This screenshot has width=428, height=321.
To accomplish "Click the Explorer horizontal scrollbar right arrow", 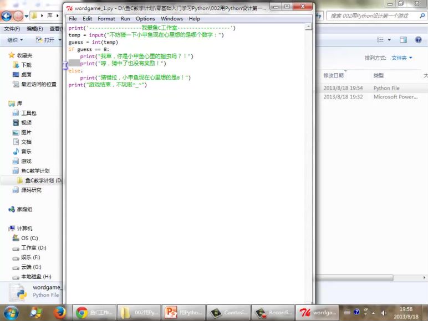I will [x=424, y=278].
